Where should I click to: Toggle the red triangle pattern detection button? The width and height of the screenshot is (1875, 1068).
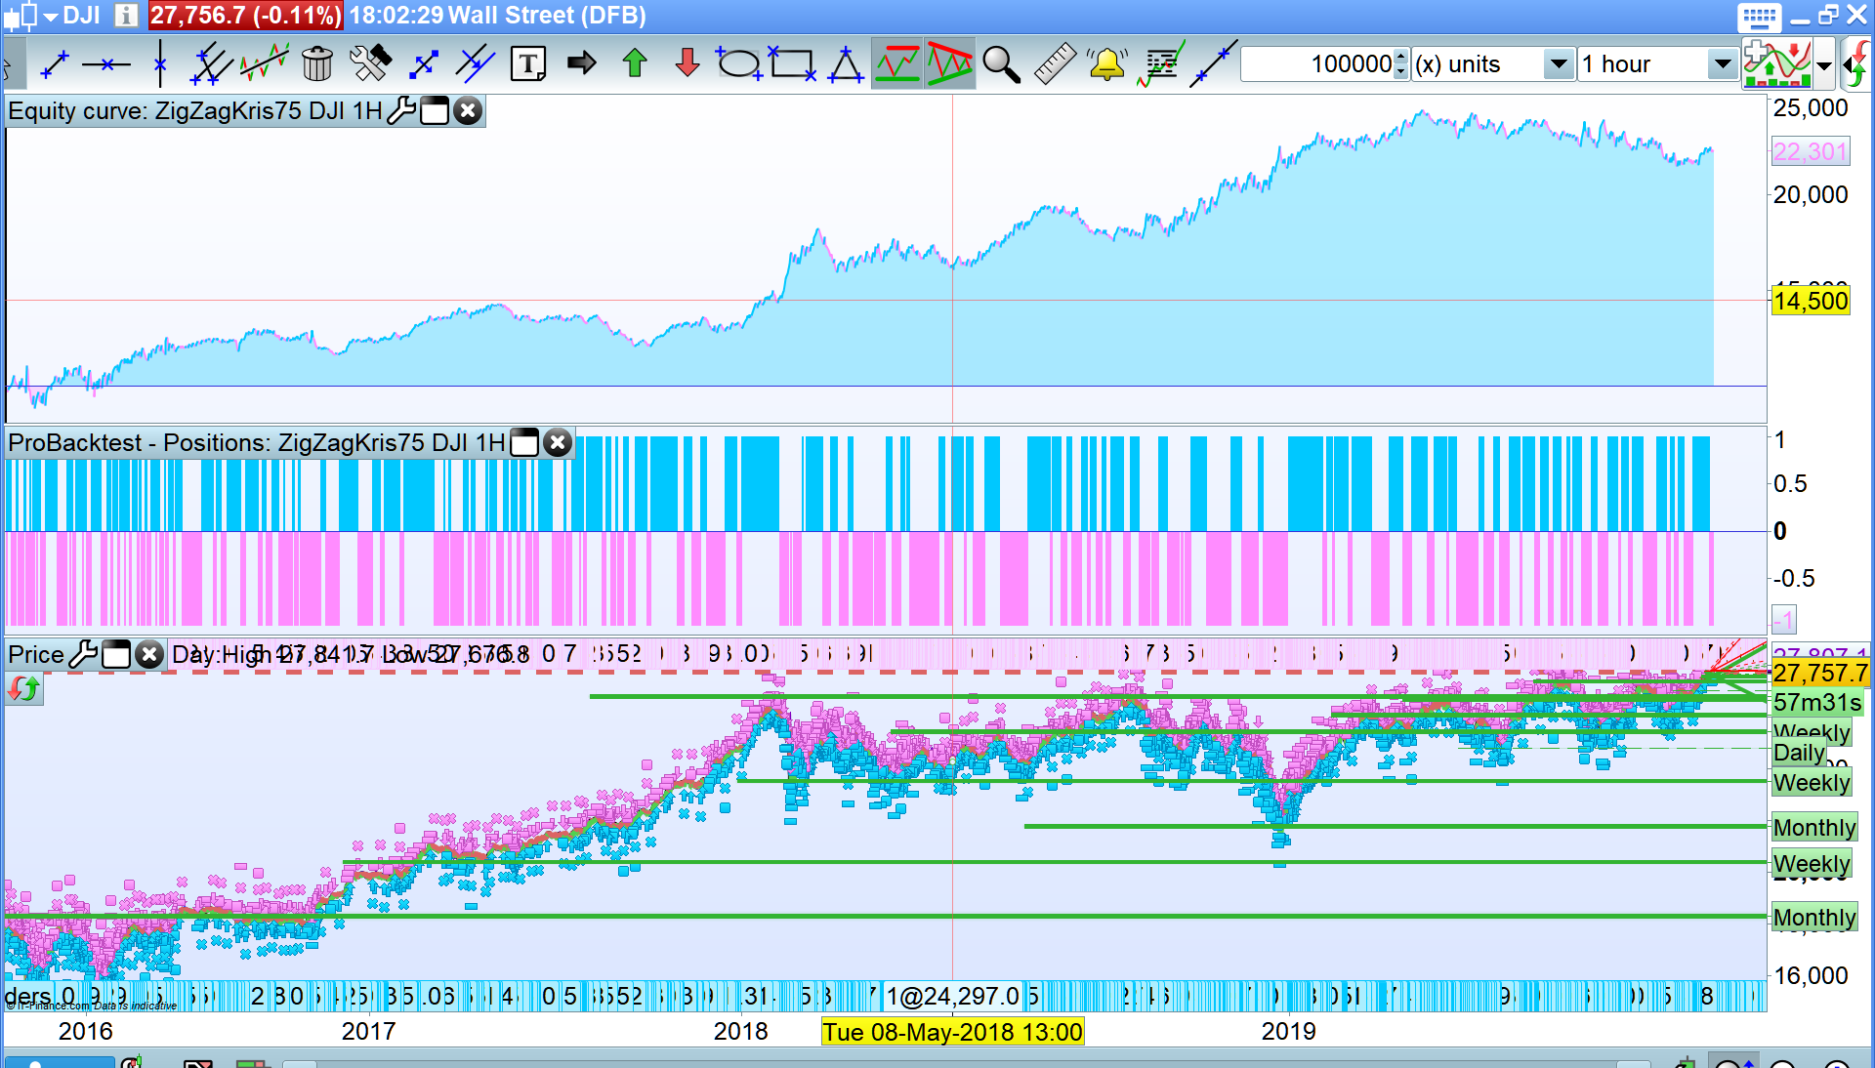coord(949,64)
